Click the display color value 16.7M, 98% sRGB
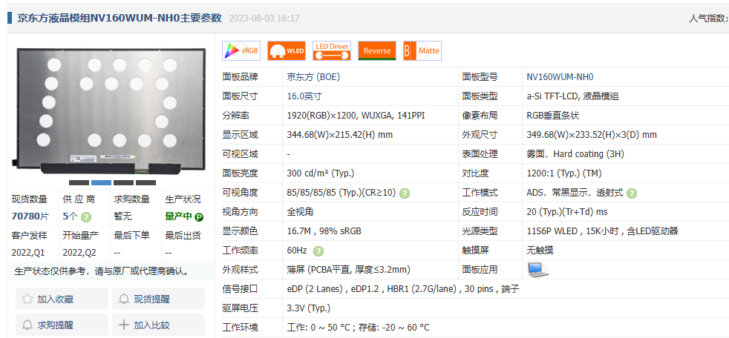Screen dimensions: 729x338 coord(324,231)
